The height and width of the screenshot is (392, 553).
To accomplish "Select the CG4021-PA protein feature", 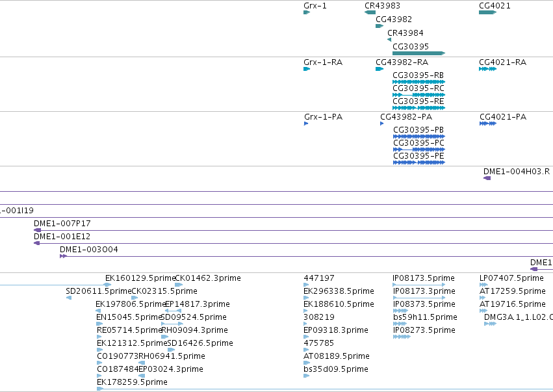I will (488, 124).
